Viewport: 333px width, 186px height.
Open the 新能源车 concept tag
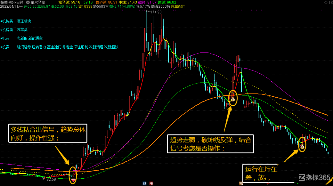35,38
